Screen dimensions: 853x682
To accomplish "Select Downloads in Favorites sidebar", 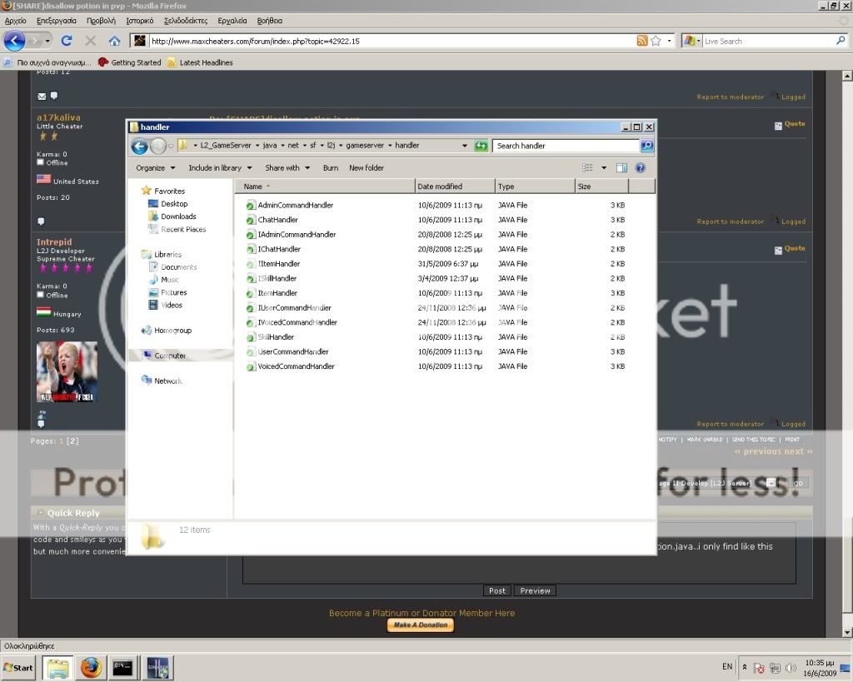I will pos(178,217).
